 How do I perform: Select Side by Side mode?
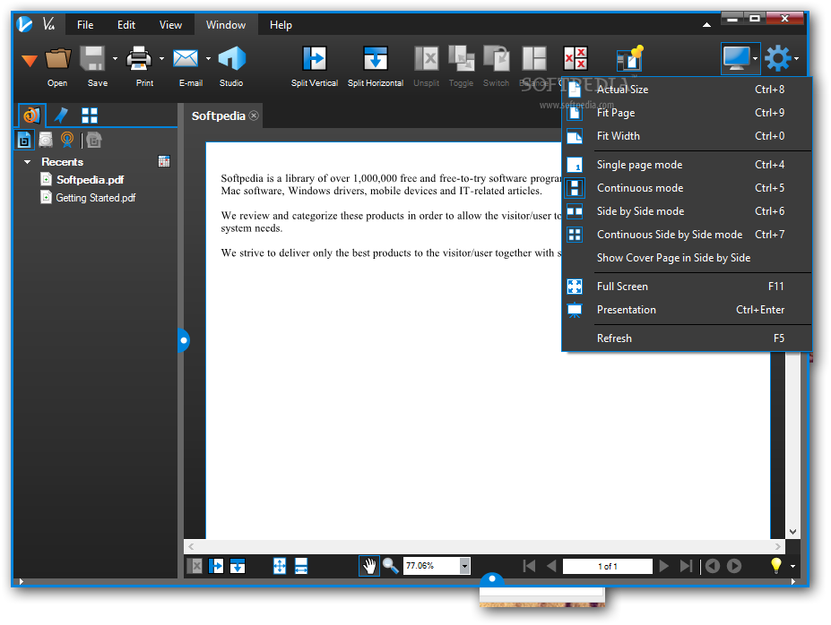click(x=687, y=211)
